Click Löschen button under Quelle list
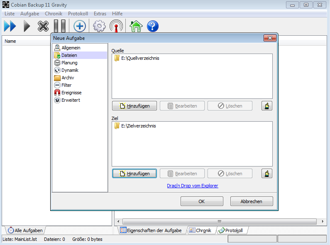 230,105
